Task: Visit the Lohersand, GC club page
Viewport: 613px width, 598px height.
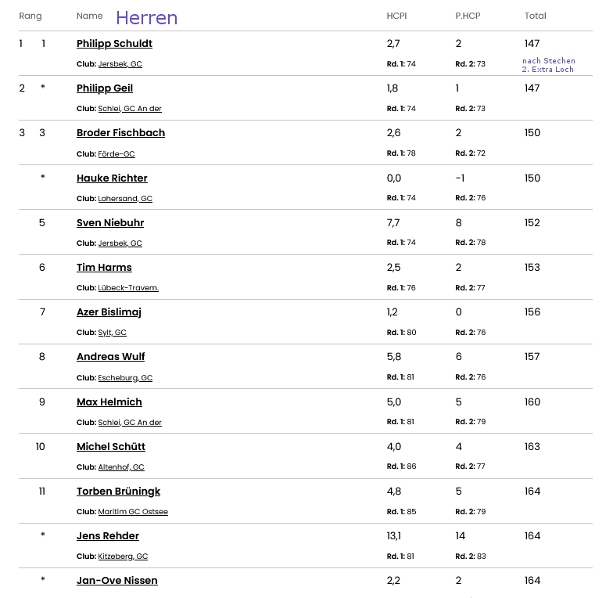Action: [x=125, y=199]
